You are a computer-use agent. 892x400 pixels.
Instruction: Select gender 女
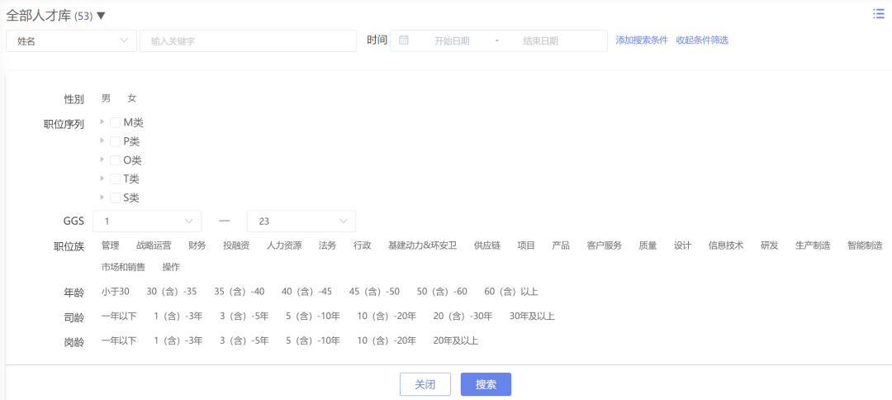[x=132, y=98]
